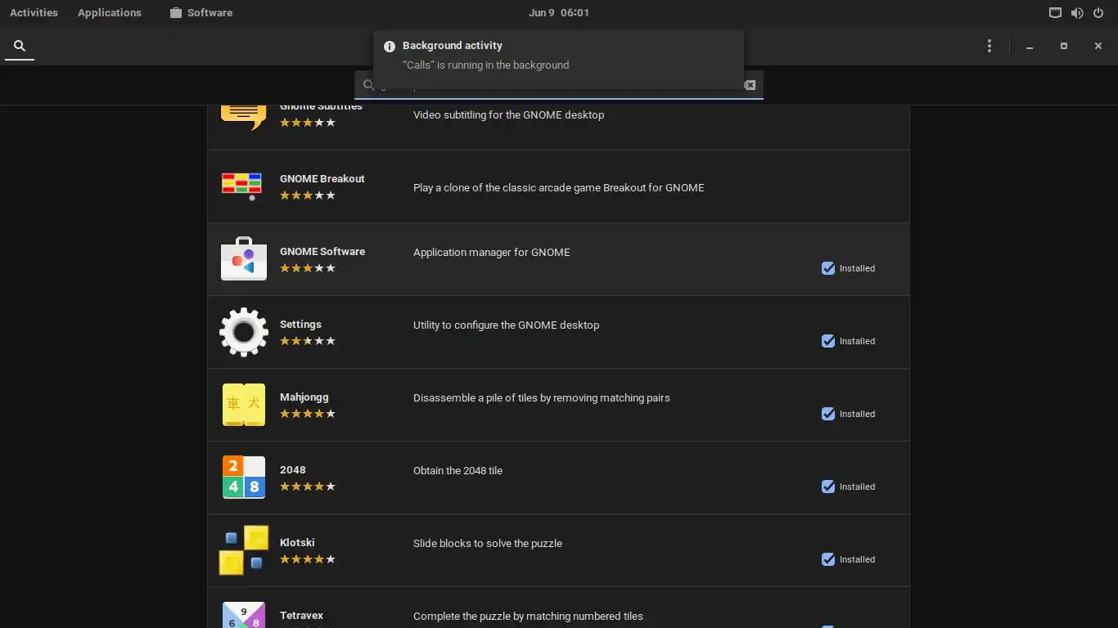Screen dimensions: 1118x628
Task: Click the GNOME Software shopping bag icon
Action: tap(244, 258)
